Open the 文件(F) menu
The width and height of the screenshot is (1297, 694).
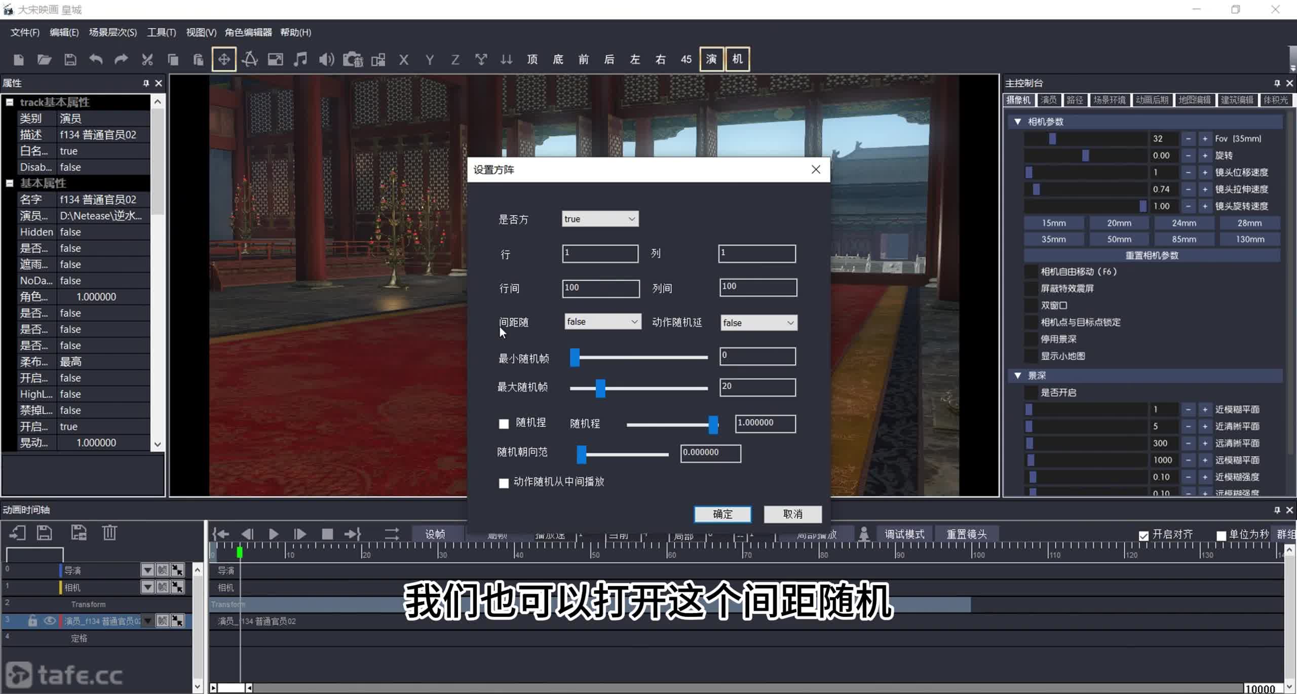[25, 32]
